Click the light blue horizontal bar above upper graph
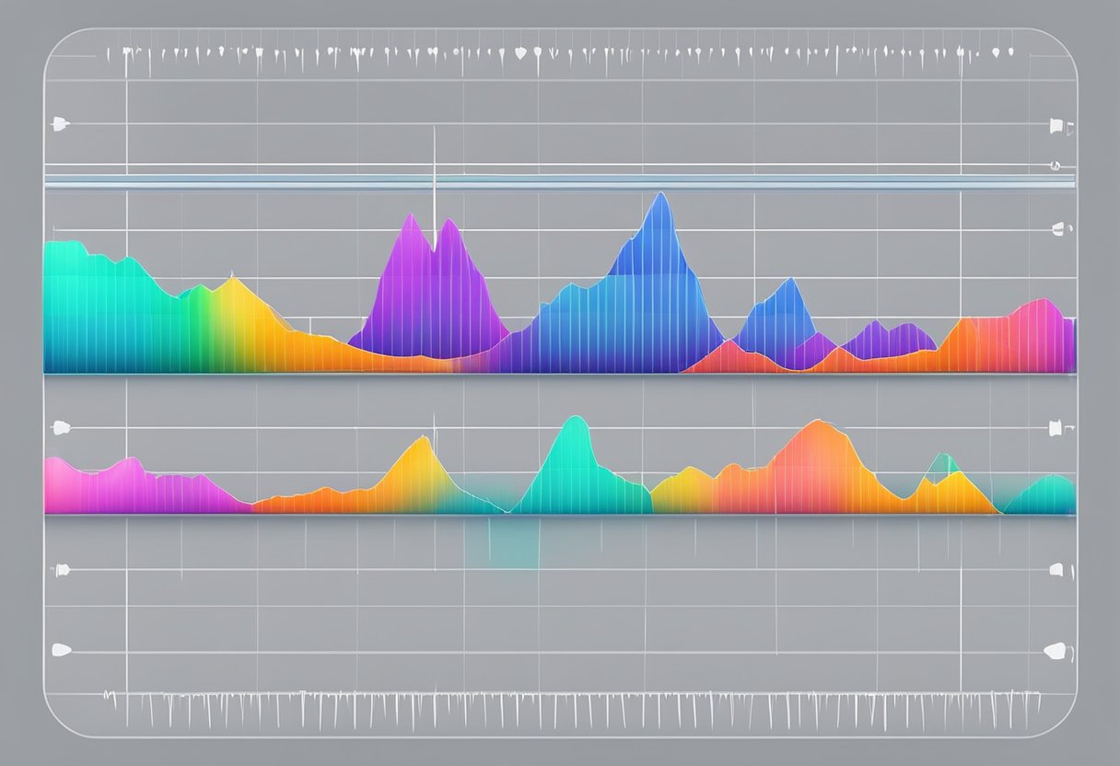 click(x=559, y=182)
